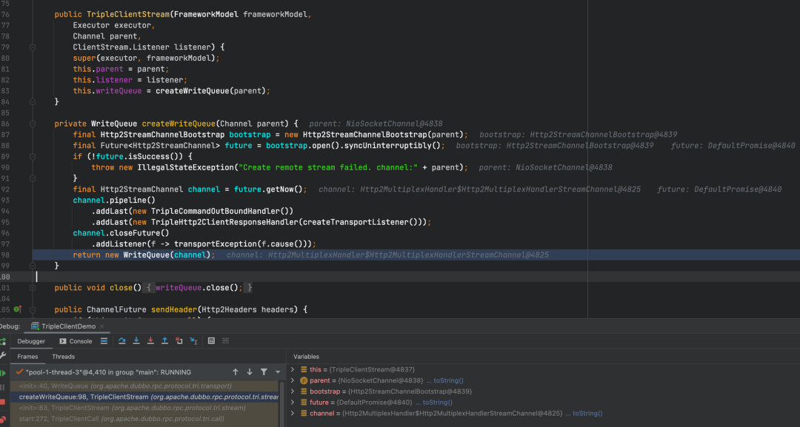This screenshot has width=800, height=427.
Task: Switch to the Frames tab
Action: pos(27,357)
